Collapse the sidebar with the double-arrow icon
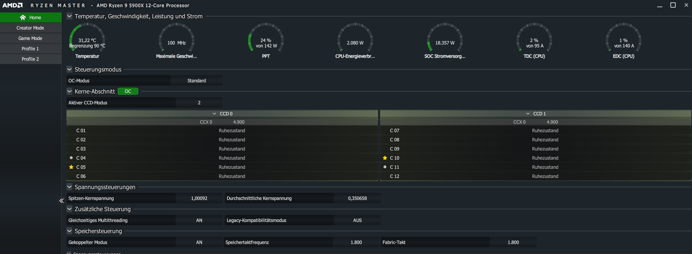The width and height of the screenshot is (692, 254). tap(61, 201)
